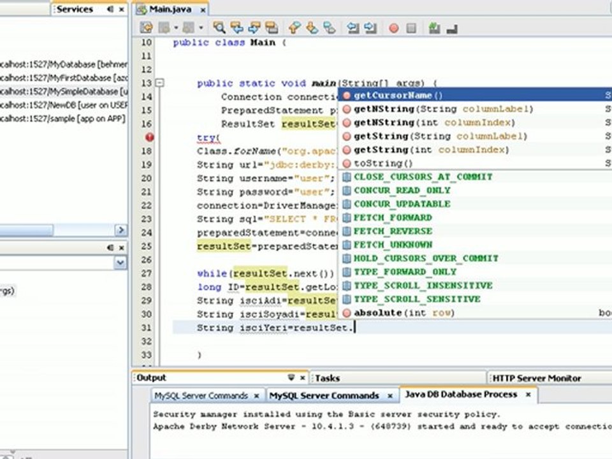The image size is (612, 459).
Task: Choose getString(int columnIndex) completion
Action: pos(474,150)
